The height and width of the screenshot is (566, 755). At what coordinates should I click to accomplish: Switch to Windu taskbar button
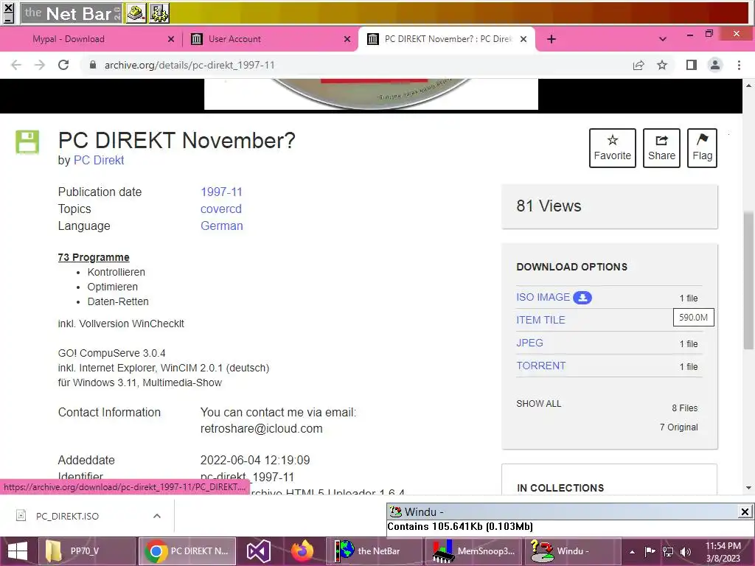572,551
